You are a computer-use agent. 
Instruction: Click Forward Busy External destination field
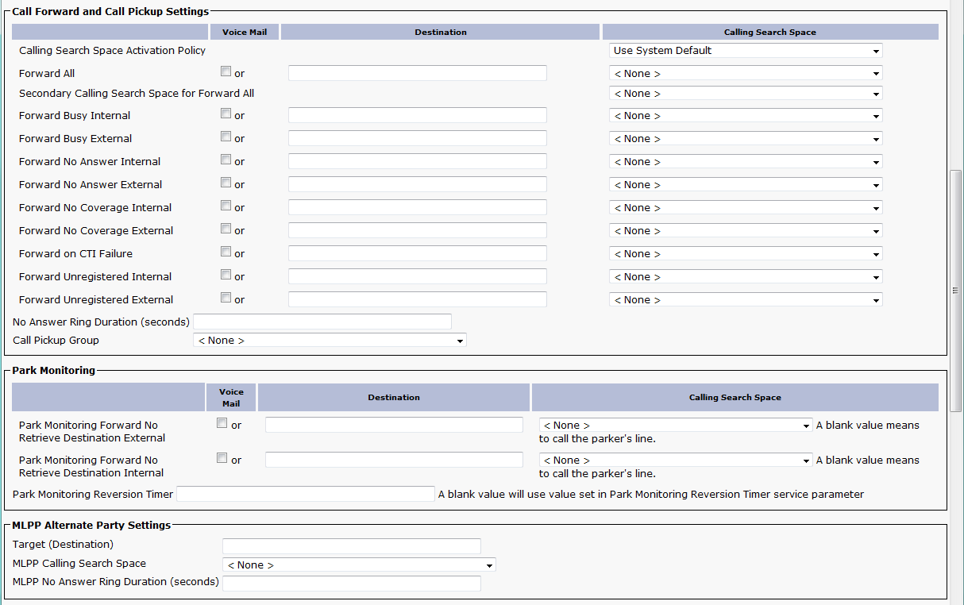417,139
